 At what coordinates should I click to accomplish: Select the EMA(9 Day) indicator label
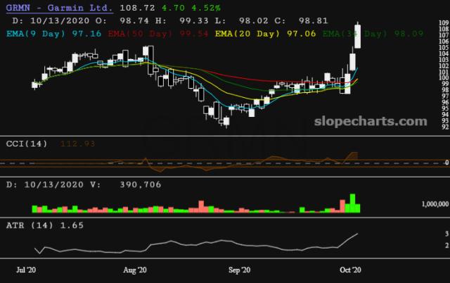click(x=35, y=33)
